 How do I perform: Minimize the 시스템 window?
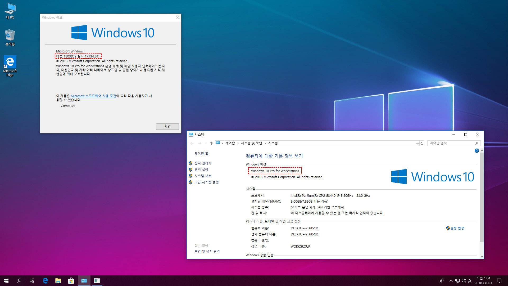tap(453, 135)
